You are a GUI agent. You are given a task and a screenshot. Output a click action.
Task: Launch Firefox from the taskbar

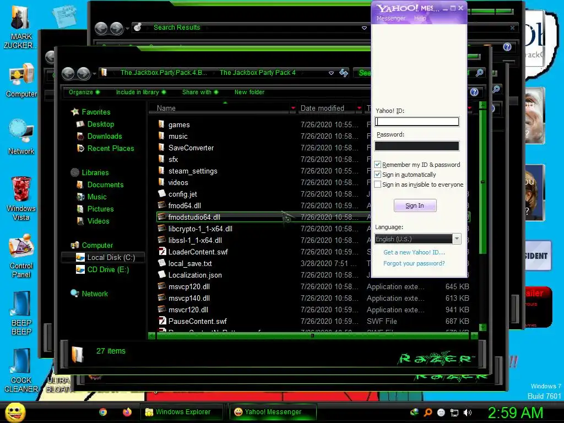coord(127,412)
